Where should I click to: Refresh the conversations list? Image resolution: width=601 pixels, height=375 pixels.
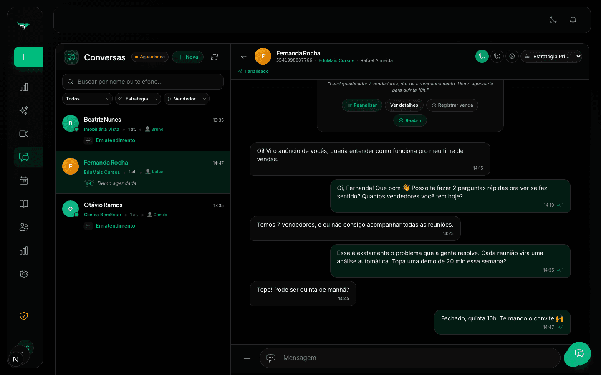215,57
